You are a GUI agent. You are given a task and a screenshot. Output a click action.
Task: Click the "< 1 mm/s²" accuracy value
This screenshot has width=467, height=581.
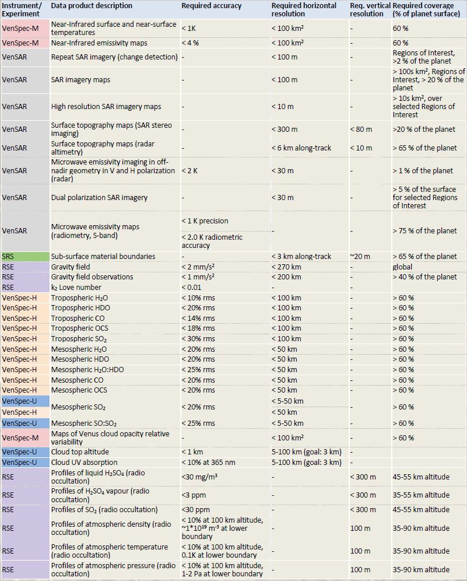tap(198, 276)
